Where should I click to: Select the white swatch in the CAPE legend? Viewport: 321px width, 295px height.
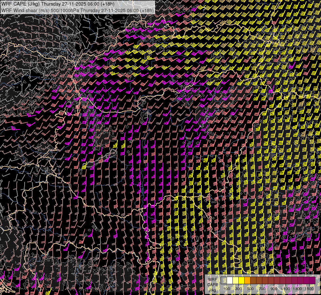[230, 281]
